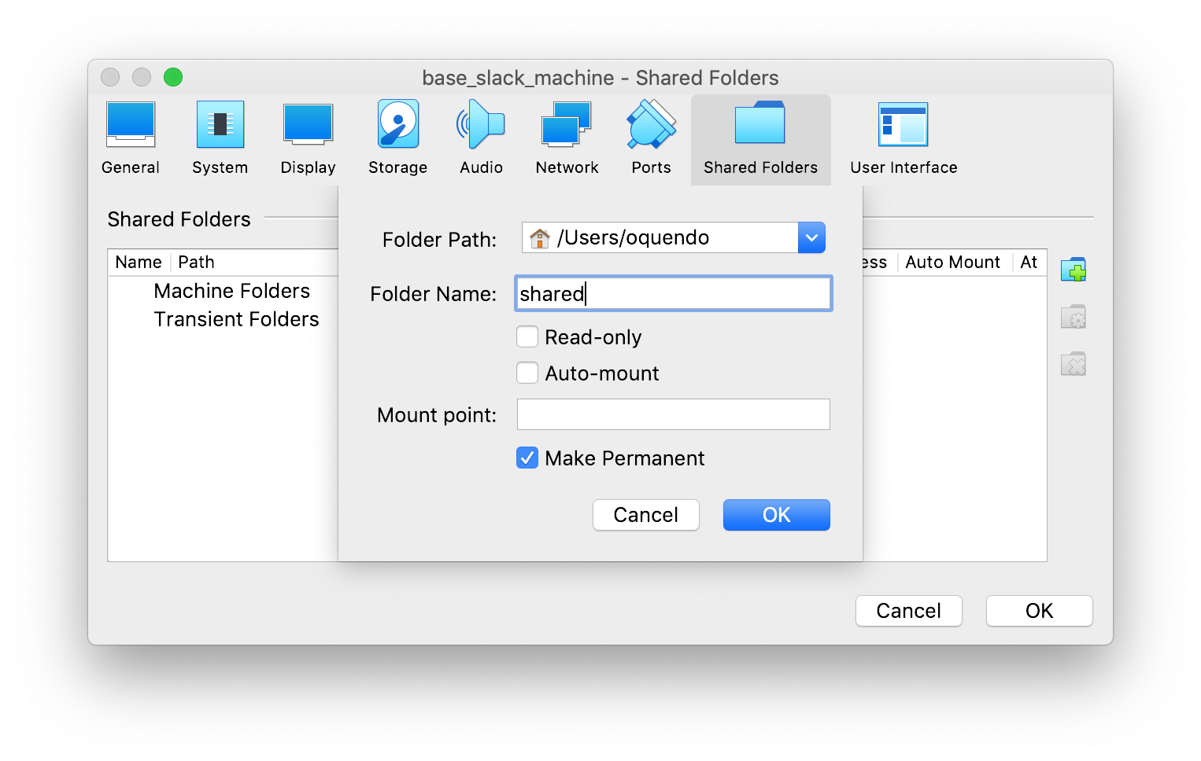Click the remove shared folder icon
This screenshot has height=761, width=1201.
1074,364
